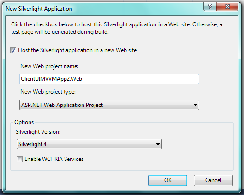The height and width of the screenshot is (195, 244).
Task: Uncheck Host the Silverlight application checkbox
Action: tap(13, 50)
